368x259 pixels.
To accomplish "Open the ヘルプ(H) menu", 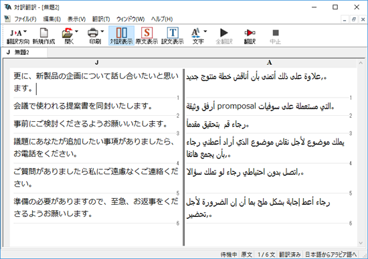I will pos(162,19).
